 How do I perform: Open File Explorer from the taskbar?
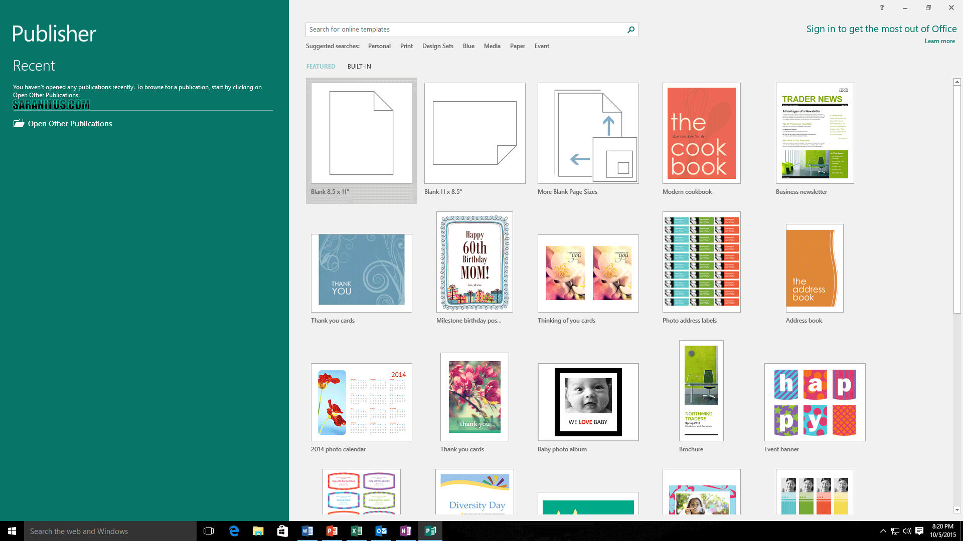point(258,531)
